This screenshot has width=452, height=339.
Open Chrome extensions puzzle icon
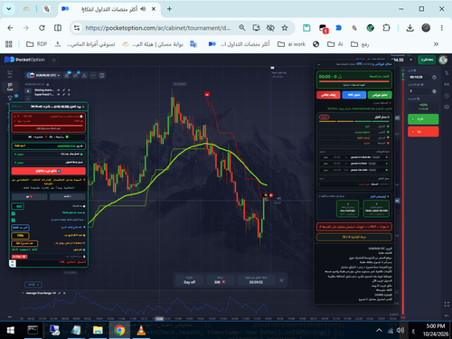[386, 28]
